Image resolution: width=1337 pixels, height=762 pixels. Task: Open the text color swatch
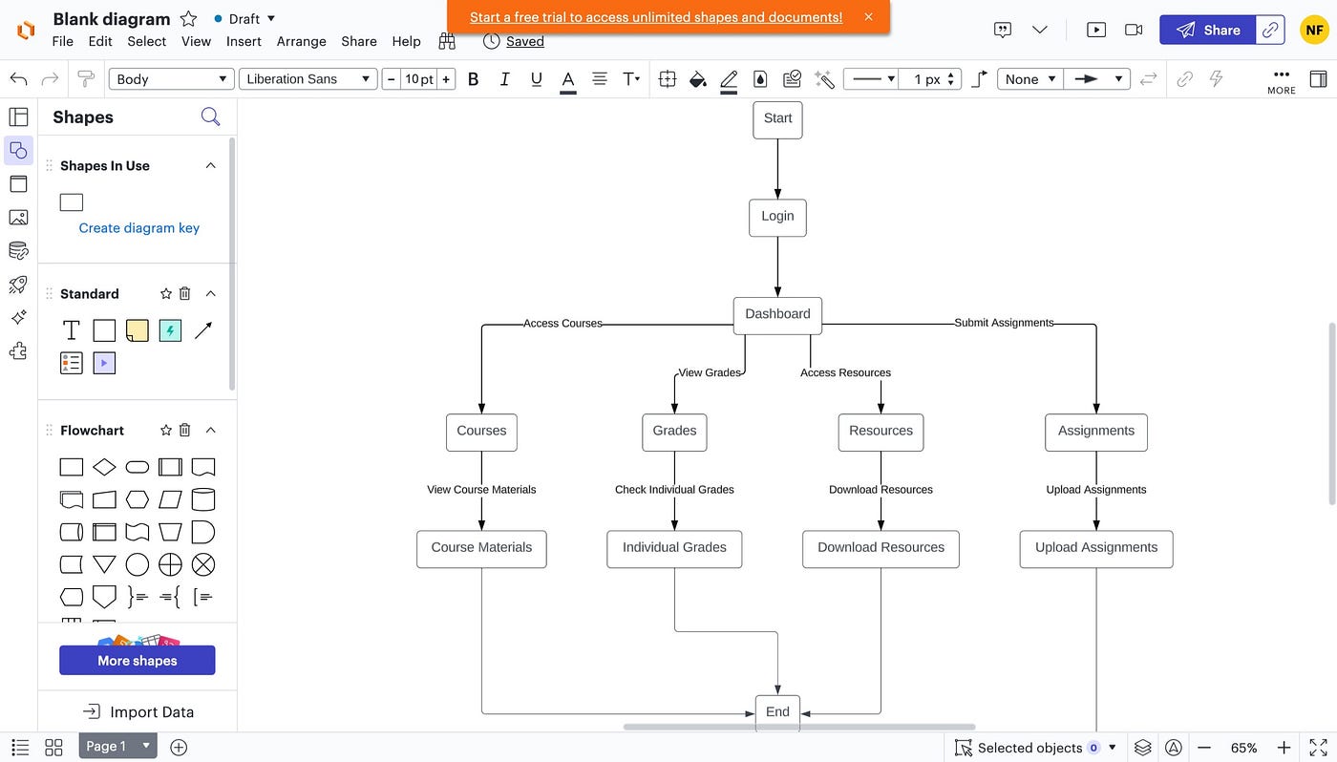pyautogui.click(x=567, y=78)
